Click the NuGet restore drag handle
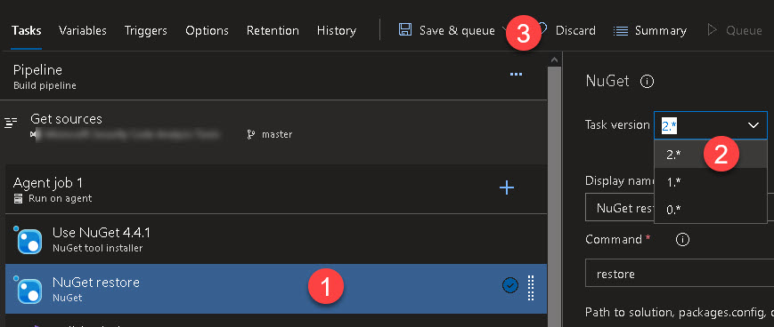This screenshot has height=327, width=774. pyautogui.click(x=531, y=288)
